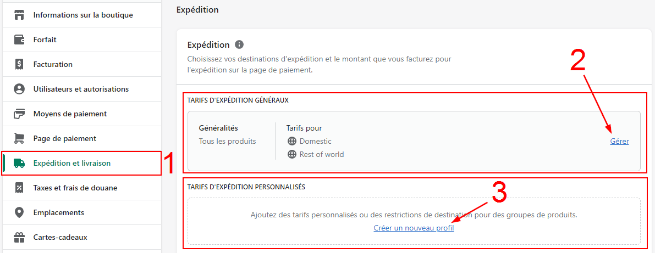Click the payment cards icon for Moyens de paiement

[19, 114]
